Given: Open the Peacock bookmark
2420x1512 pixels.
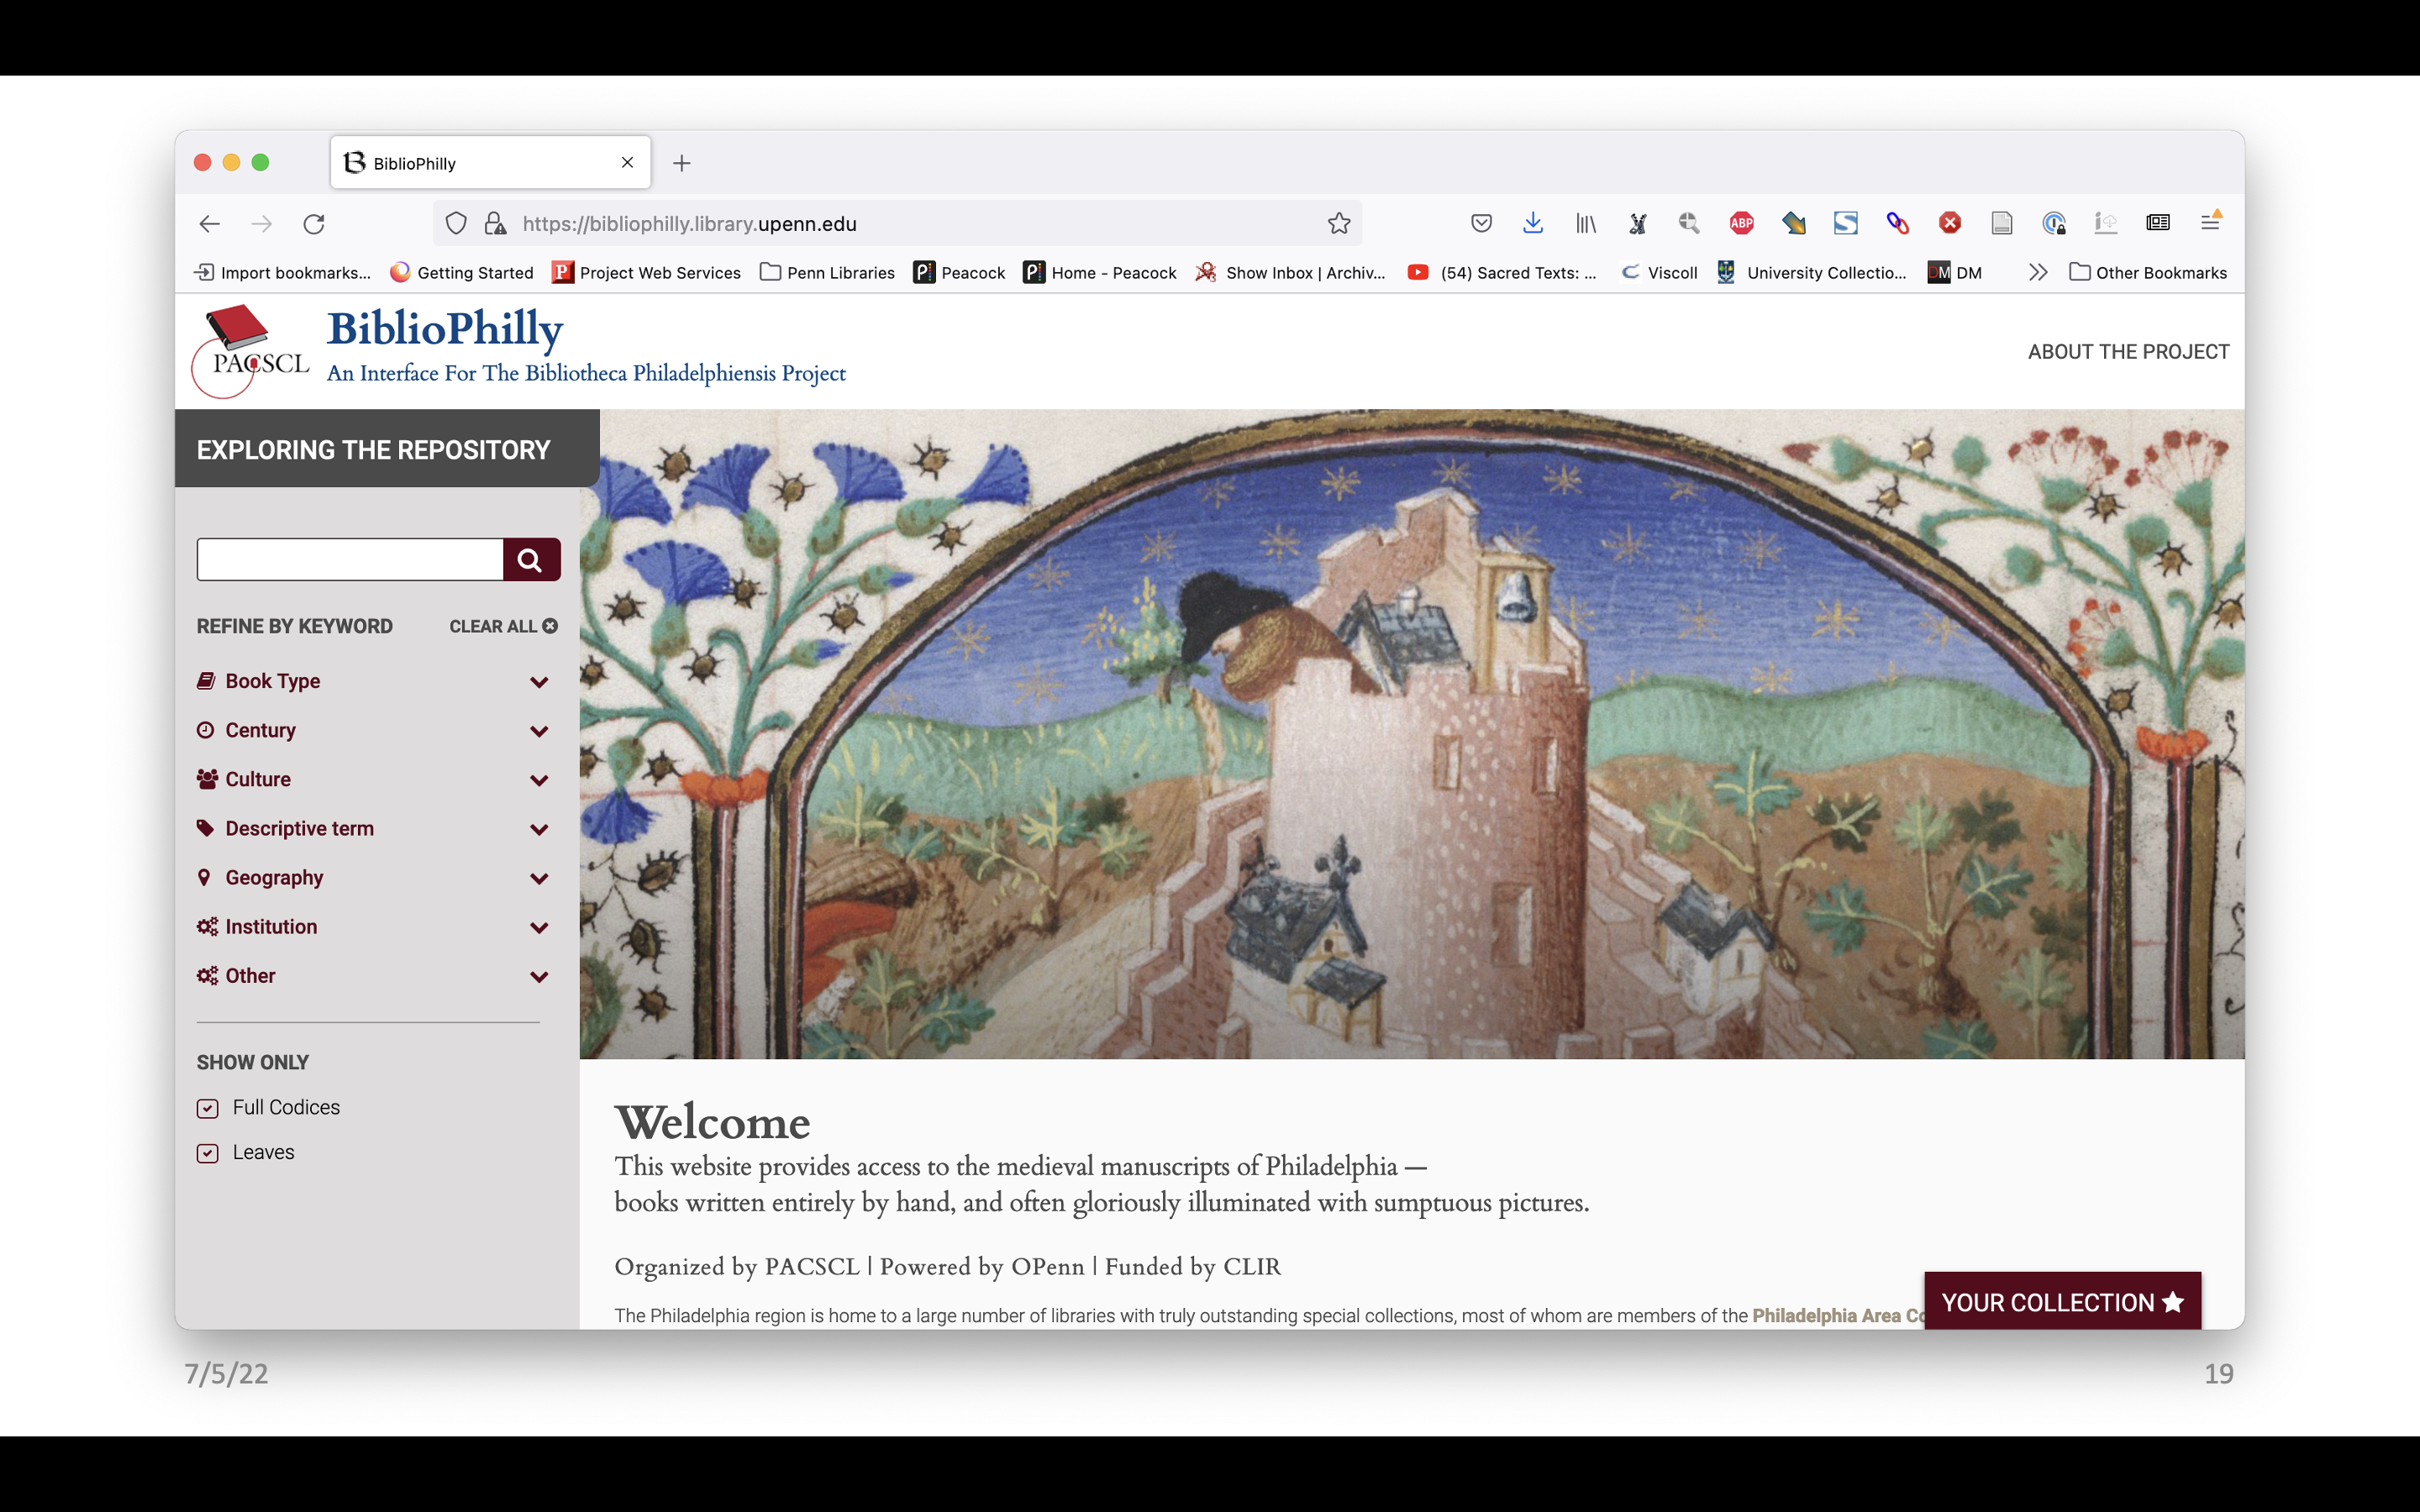Looking at the screenshot, I should pos(960,273).
